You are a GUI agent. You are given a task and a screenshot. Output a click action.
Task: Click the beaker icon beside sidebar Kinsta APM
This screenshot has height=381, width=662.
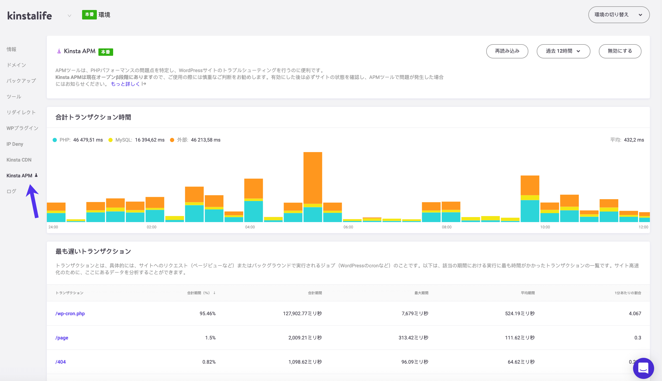pyautogui.click(x=36, y=175)
